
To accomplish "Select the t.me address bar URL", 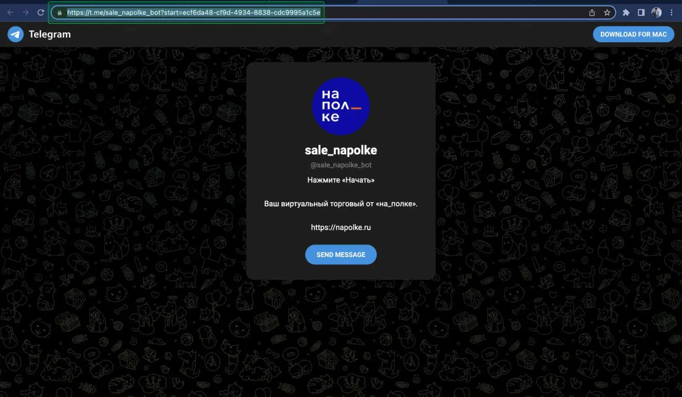I will 194,13.
